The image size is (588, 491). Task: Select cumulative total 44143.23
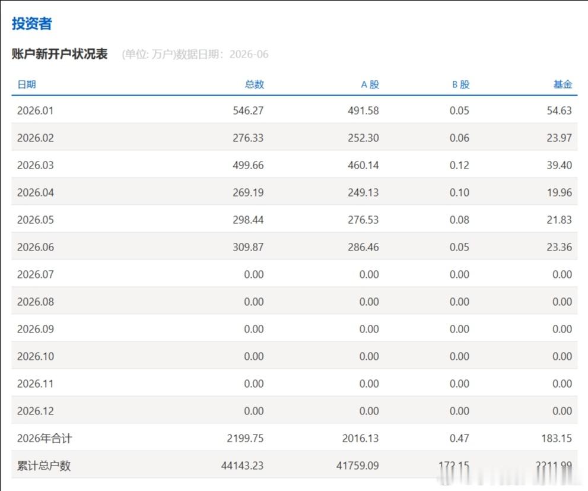coord(242,466)
